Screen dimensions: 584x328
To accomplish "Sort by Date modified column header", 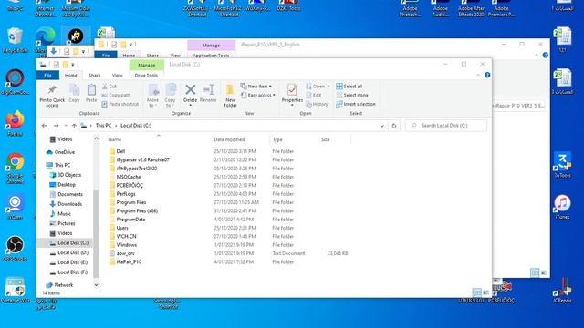I will [x=229, y=139].
